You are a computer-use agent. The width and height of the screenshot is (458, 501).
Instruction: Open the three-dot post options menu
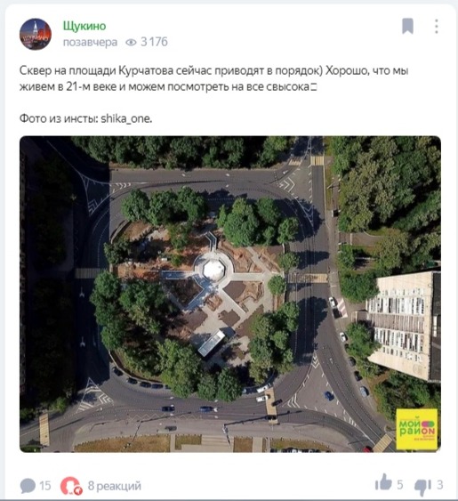[x=437, y=26]
